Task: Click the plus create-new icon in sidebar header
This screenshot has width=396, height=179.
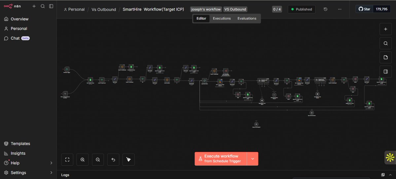Action: 34,6
